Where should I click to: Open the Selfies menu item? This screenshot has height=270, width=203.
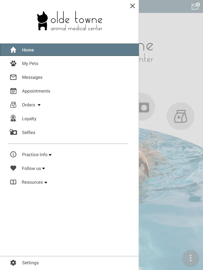pos(29,133)
